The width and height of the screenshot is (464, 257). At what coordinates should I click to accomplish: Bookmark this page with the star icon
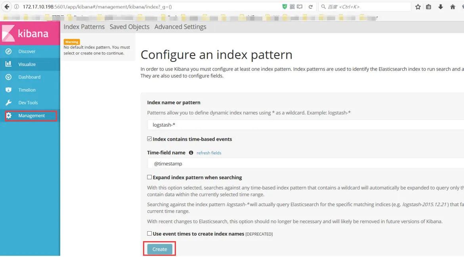coord(418,7)
